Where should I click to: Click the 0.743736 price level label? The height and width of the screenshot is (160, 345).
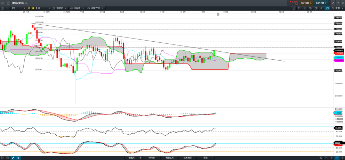338,18
